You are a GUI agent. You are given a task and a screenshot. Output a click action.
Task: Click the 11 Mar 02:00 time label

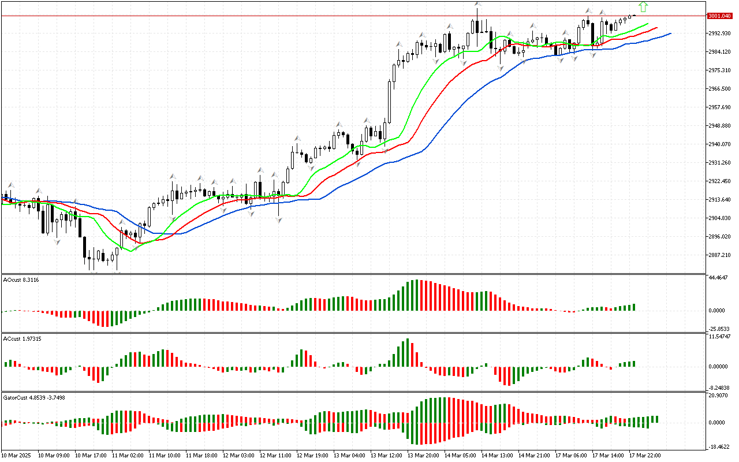(x=127, y=456)
